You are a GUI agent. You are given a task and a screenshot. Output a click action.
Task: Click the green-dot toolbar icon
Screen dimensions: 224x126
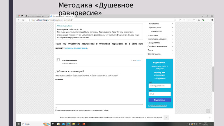click(x=203, y=20)
